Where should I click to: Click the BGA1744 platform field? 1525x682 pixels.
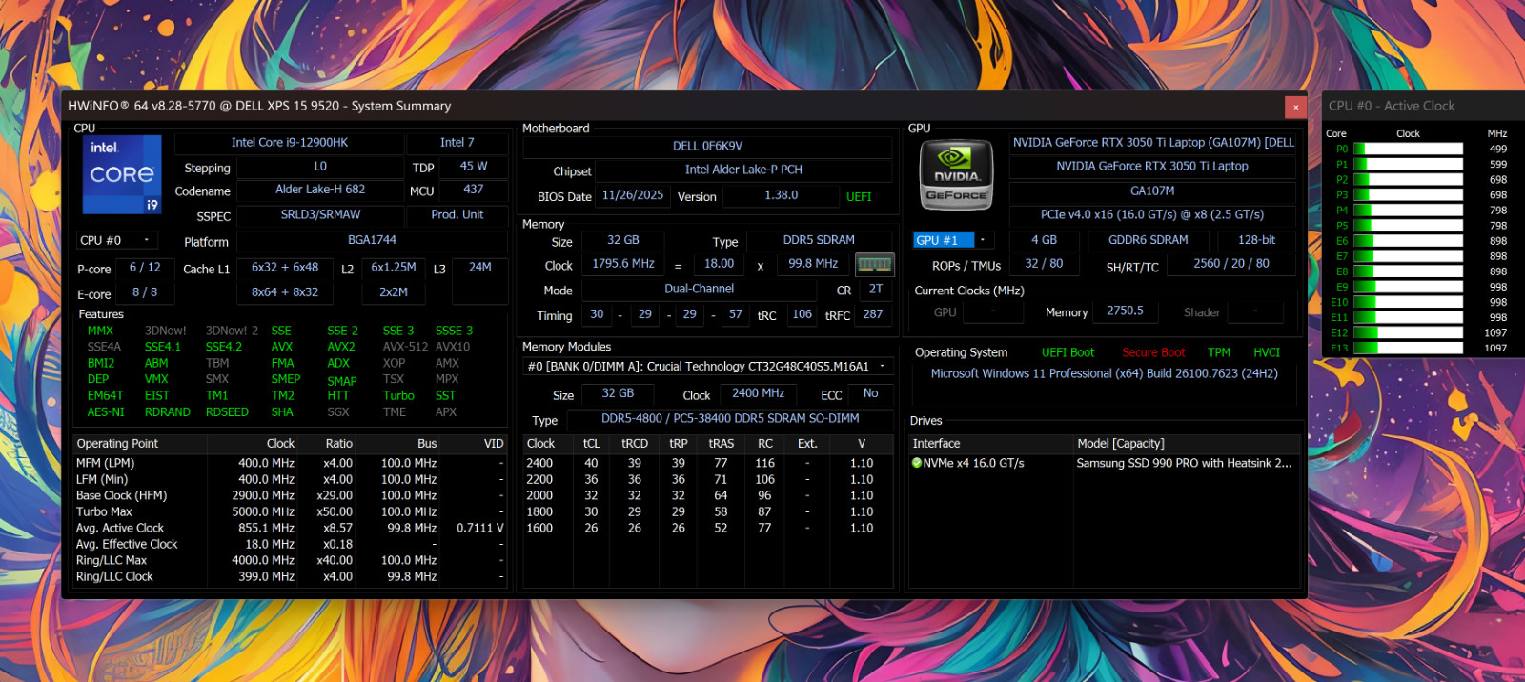click(372, 240)
